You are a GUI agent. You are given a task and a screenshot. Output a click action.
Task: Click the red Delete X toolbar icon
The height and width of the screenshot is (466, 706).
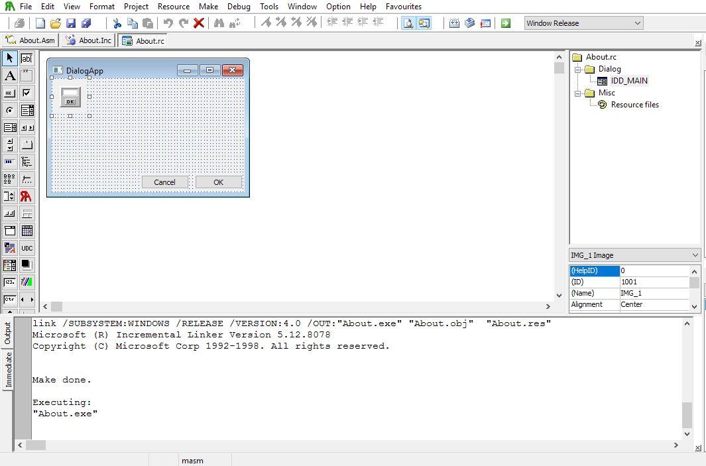(198, 23)
